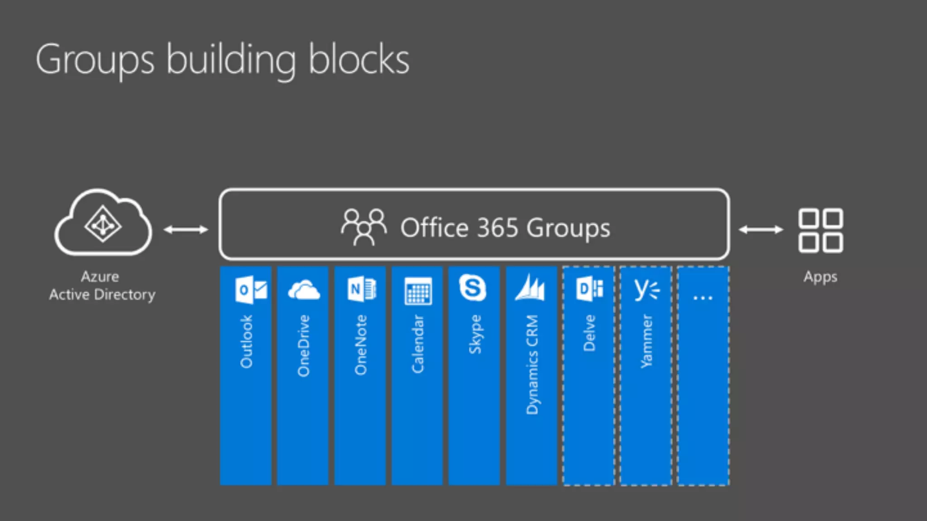Click the Apps text label

(x=820, y=277)
